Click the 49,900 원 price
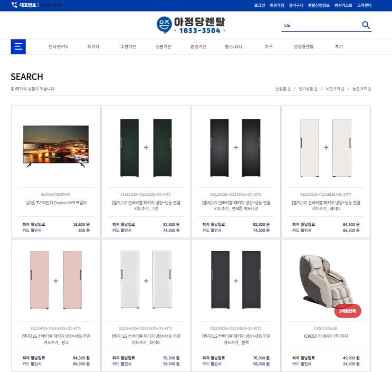The image size is (392, 372). coord(351,358)
